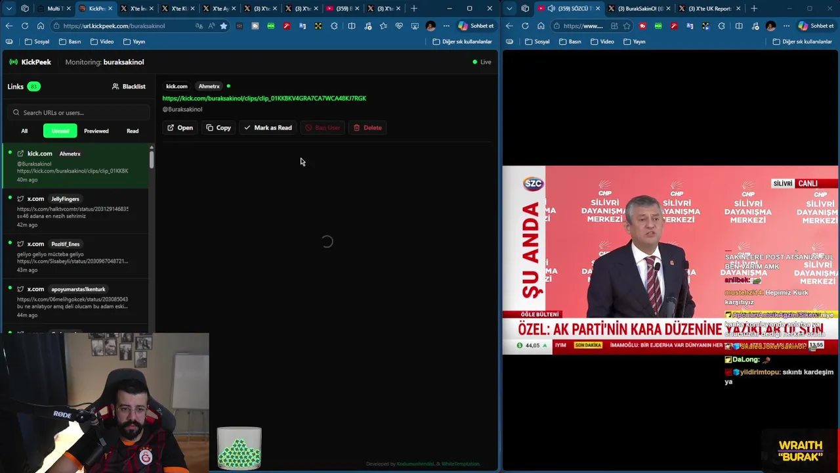Click the Live status indicator

tap(482, 62)
